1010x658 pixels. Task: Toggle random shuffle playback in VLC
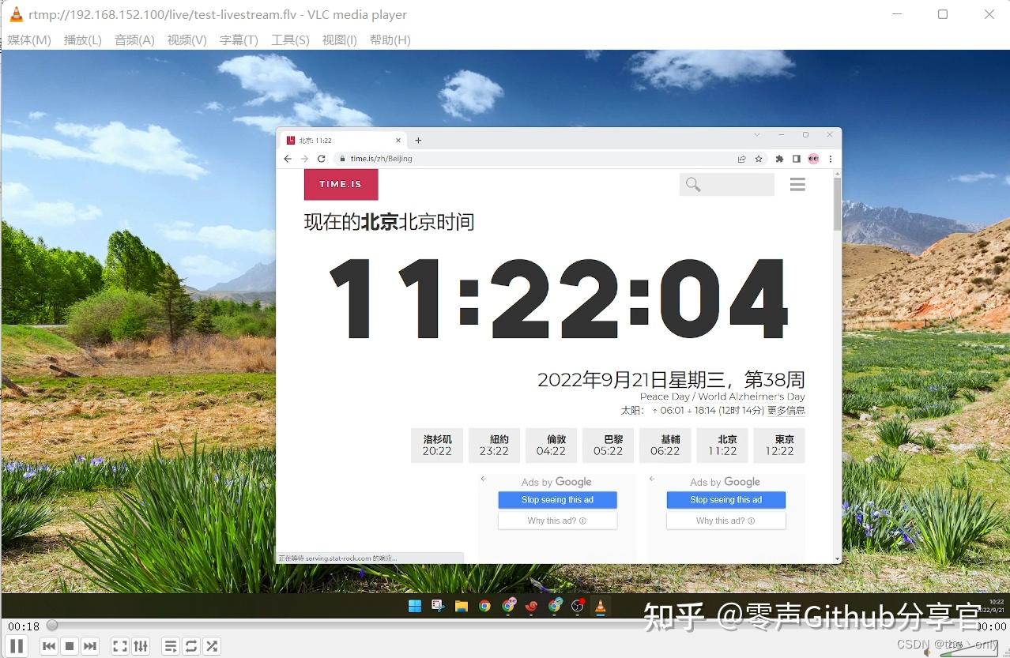pos(212,646)
